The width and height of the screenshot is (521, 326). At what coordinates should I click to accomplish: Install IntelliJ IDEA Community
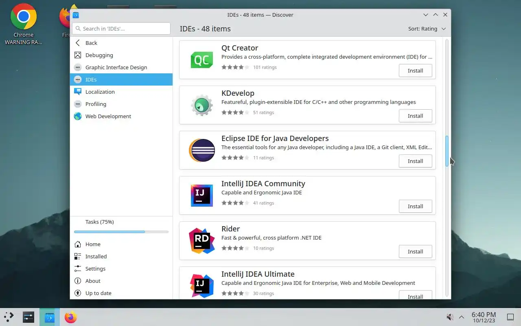pos(415,206)
